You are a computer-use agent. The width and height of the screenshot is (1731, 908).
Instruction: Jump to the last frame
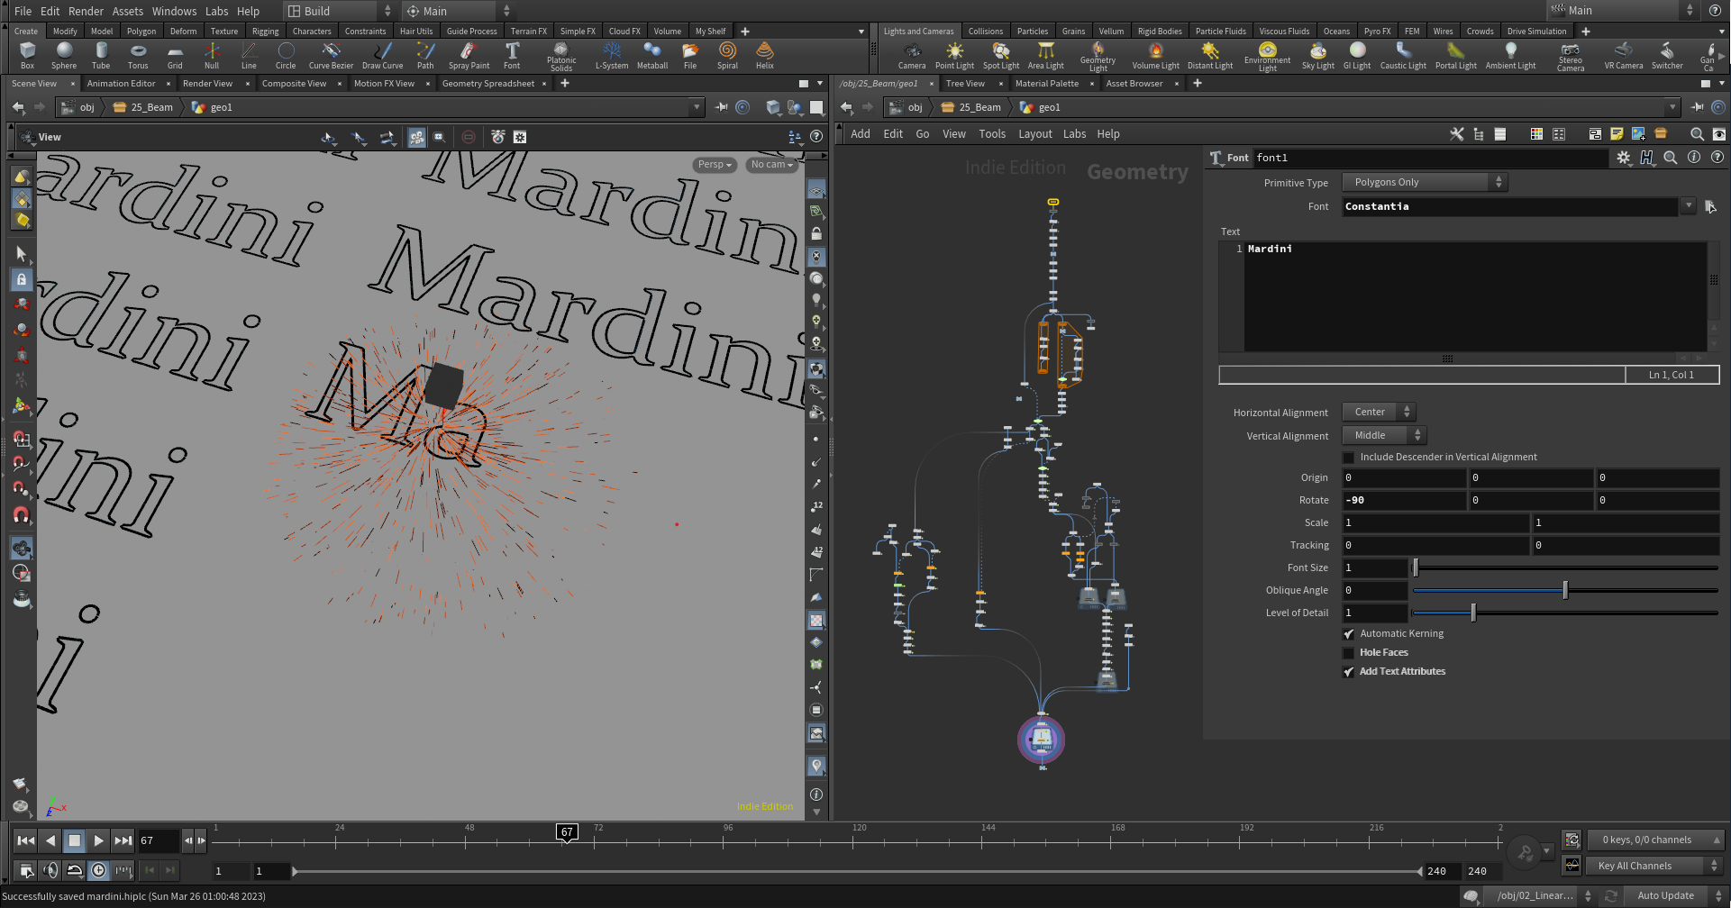pyautogui.click(x=123, y=840)
